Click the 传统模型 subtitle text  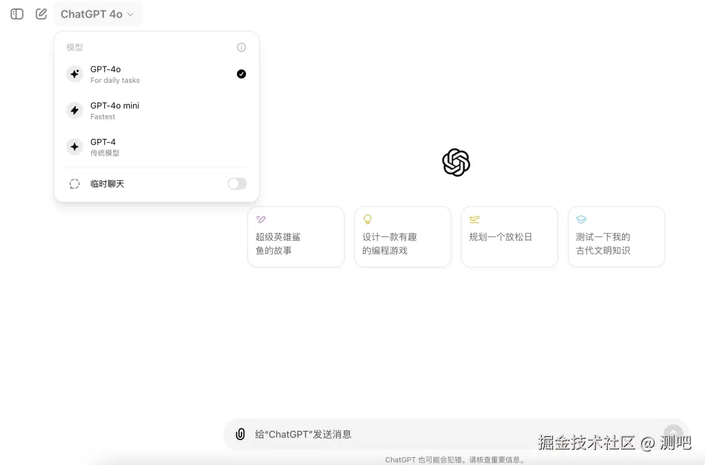click(104, 153)
